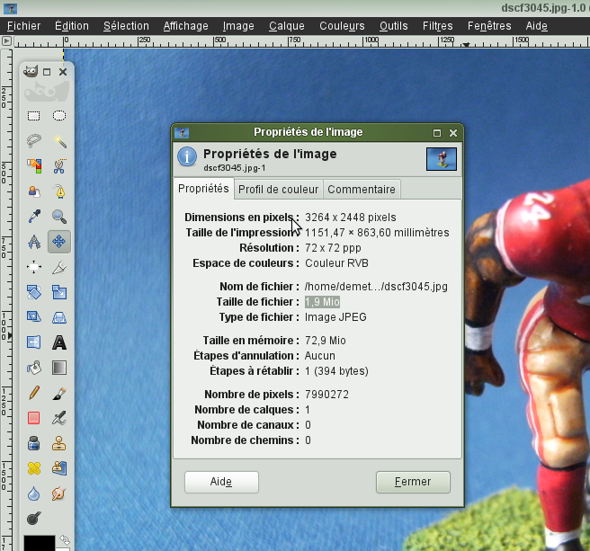Select the Ellipse Select tool
Screen dimensions: 590x551
tap(59, 116)
